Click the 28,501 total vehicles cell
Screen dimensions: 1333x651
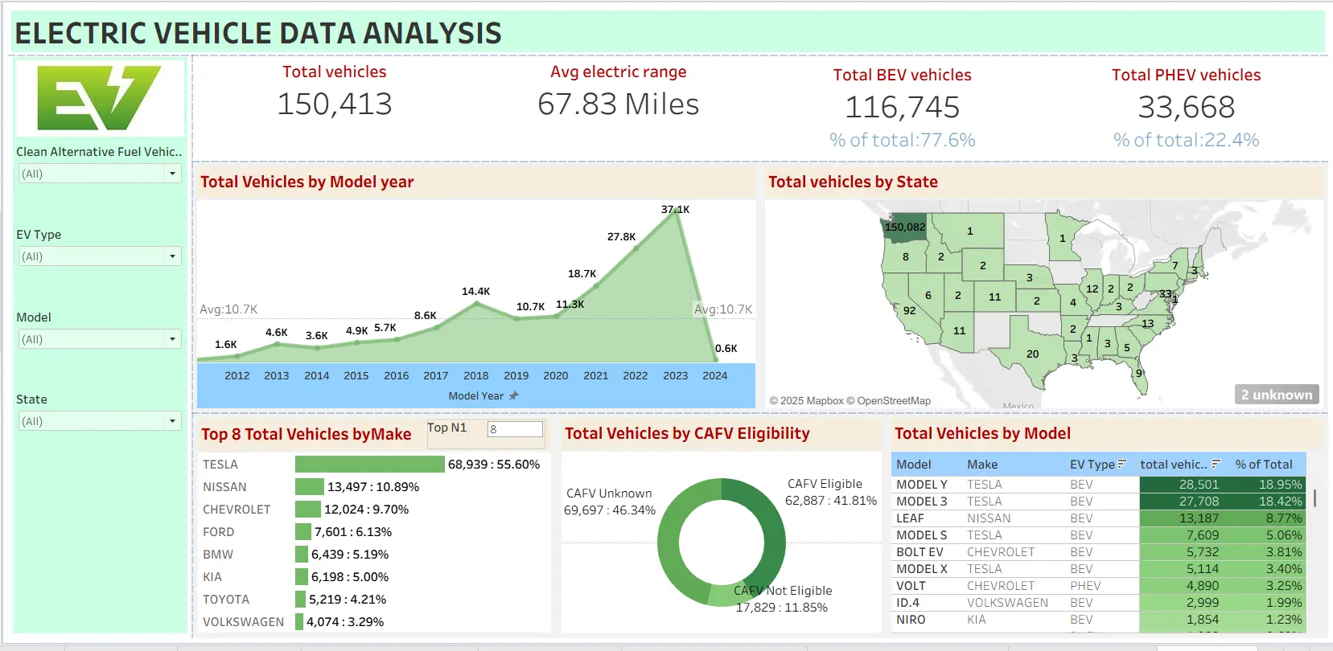(1199, 485)
